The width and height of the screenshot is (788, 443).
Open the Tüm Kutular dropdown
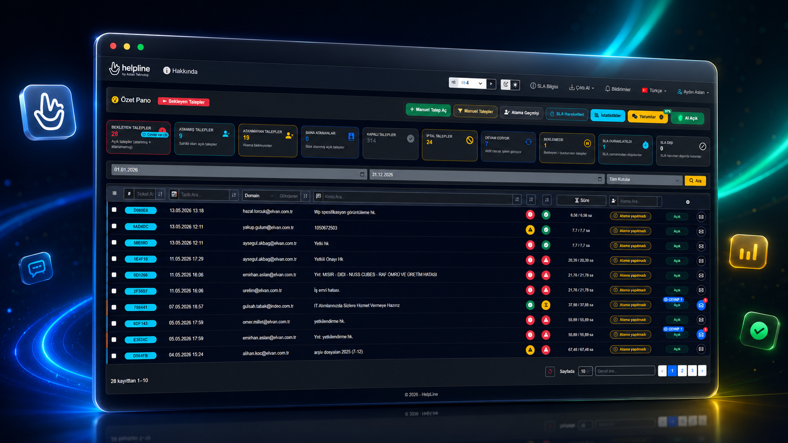[x=644, y=179]
